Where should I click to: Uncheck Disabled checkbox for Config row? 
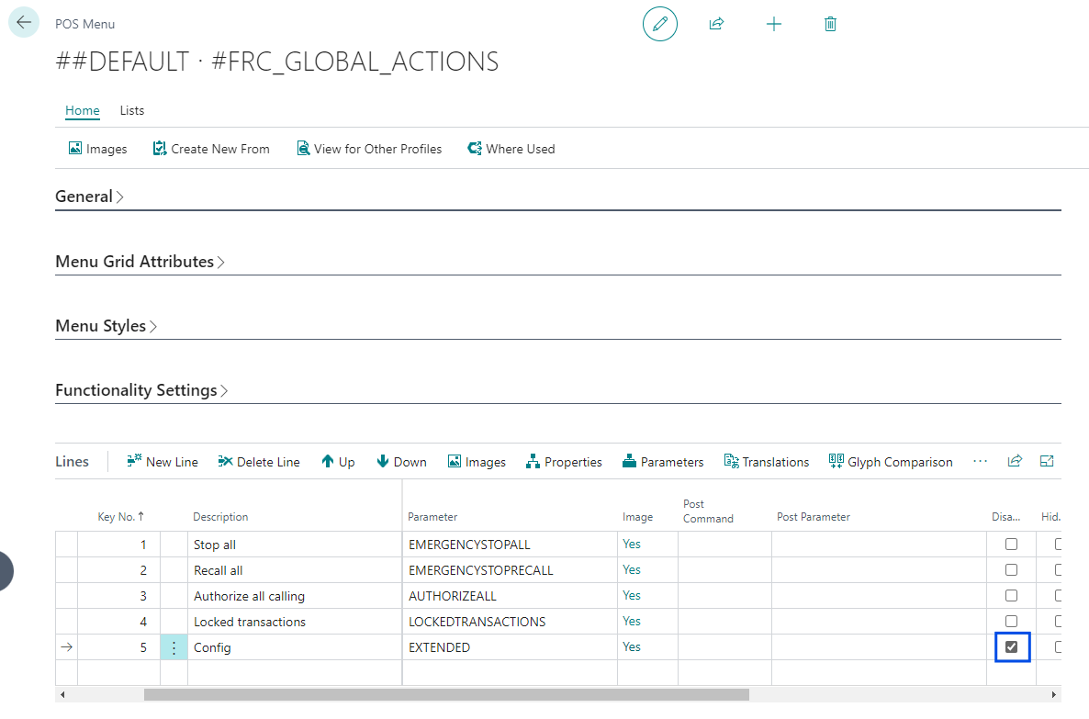click(x=1011, y=647)
